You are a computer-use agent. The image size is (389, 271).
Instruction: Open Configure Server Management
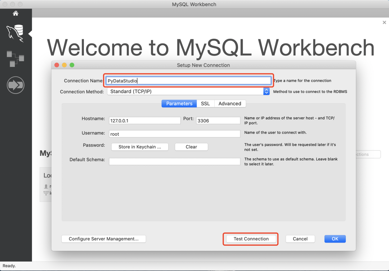click(x=103, y=239)
